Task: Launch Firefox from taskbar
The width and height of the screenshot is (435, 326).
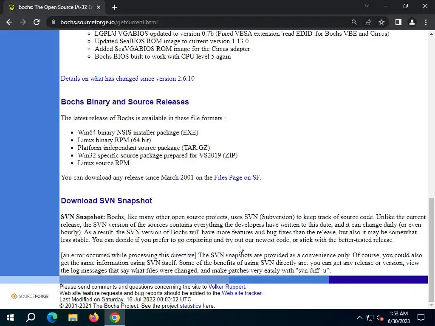Action: [x=94, y=318]
